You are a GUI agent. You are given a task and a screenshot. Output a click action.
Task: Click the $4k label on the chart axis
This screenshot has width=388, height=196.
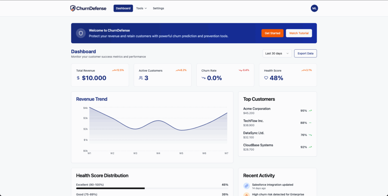[x=85, y=108]
